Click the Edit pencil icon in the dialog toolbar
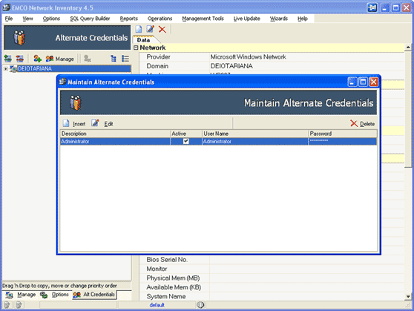The image size is (414, 311). tap(95, 123)
